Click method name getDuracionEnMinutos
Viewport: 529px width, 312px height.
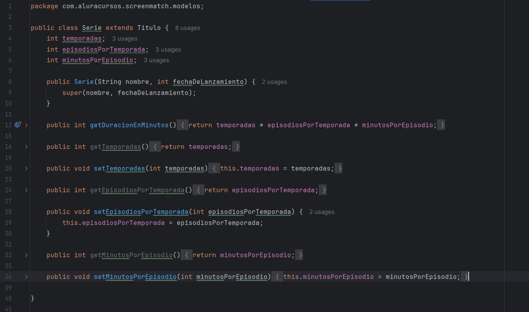click(129, 125)
